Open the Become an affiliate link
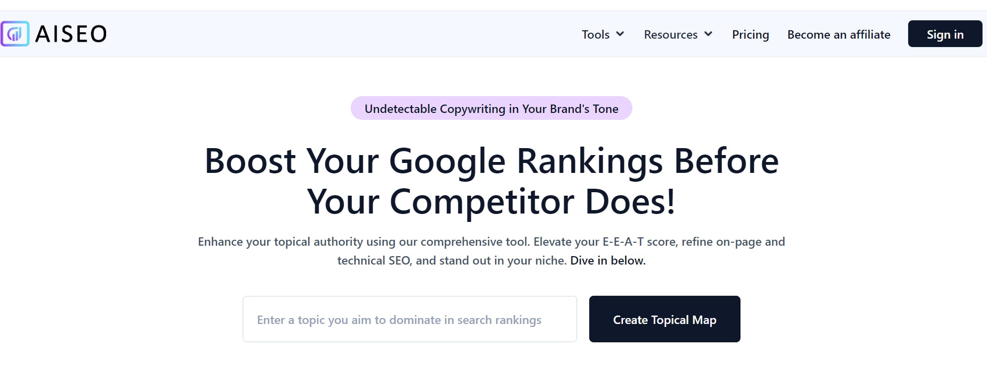 coord(839,34)
